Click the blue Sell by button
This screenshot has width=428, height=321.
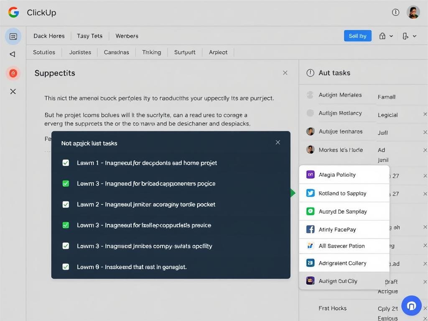[357, 36]
